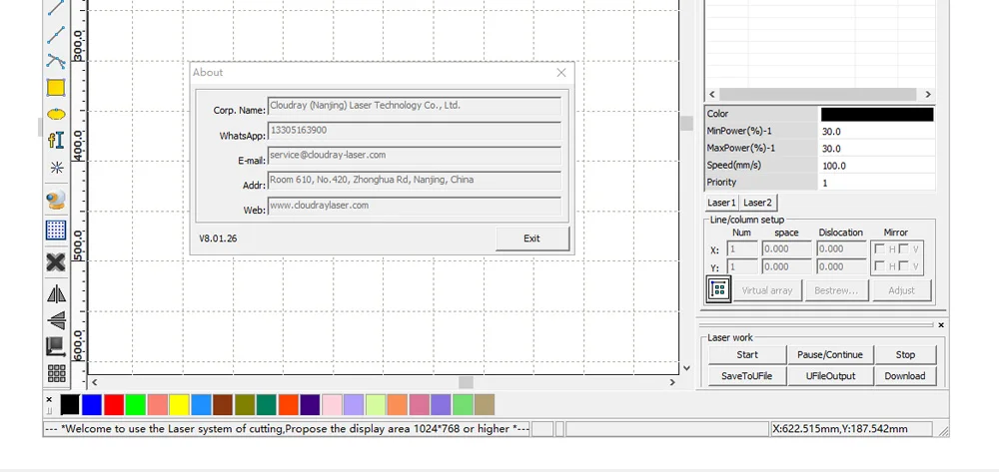Click the Y space input field
Viewport: 999px width, 472px height.
coord(787,266)
